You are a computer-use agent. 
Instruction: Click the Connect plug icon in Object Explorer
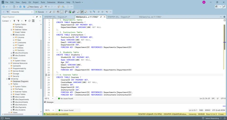pyautogui.click(x=14, y=21)
